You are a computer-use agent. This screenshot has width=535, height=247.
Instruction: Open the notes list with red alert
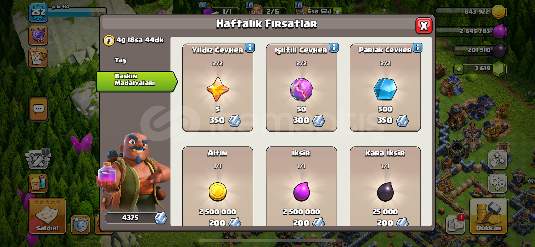[x=456, y=224]
